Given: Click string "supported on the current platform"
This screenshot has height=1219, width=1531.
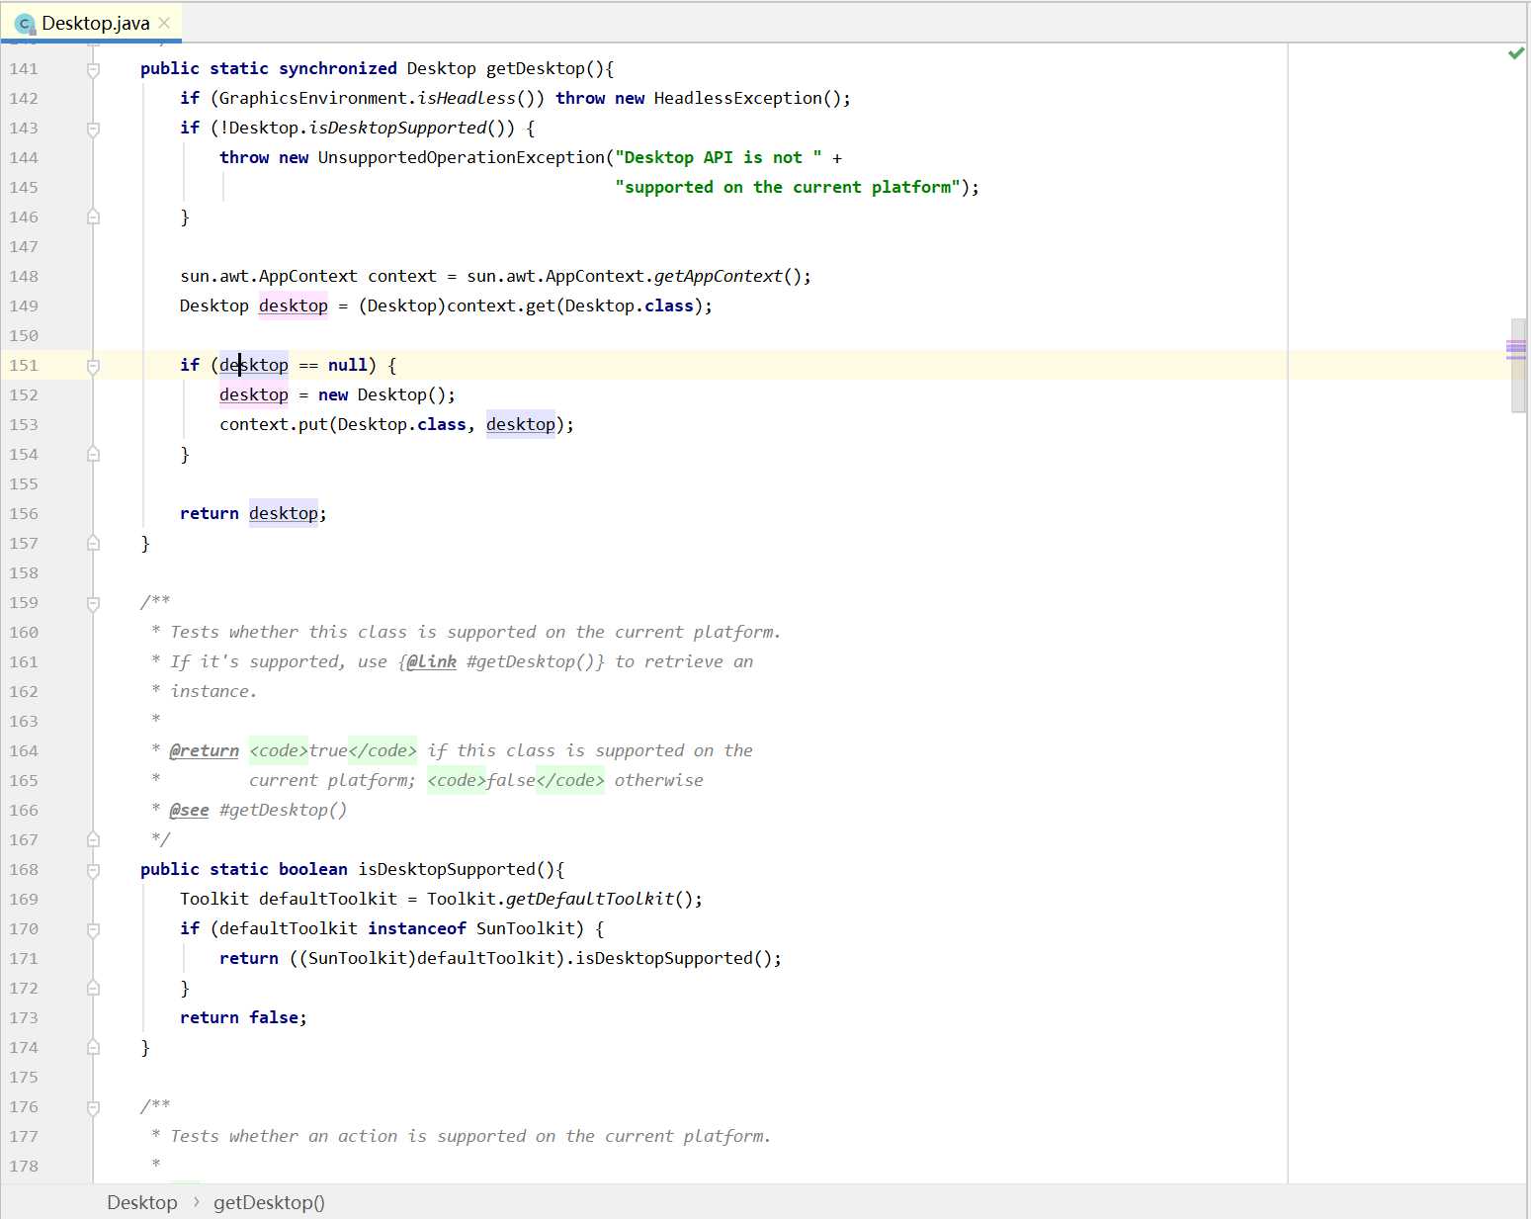Looking at the screenshot, I should [788, 187].
